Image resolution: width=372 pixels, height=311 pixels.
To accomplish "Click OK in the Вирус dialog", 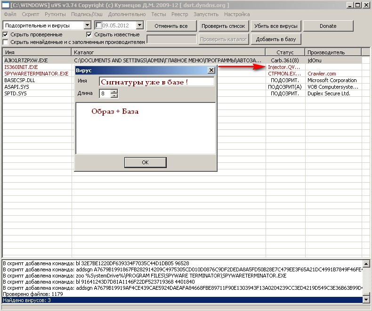I will tap(145, 162).
